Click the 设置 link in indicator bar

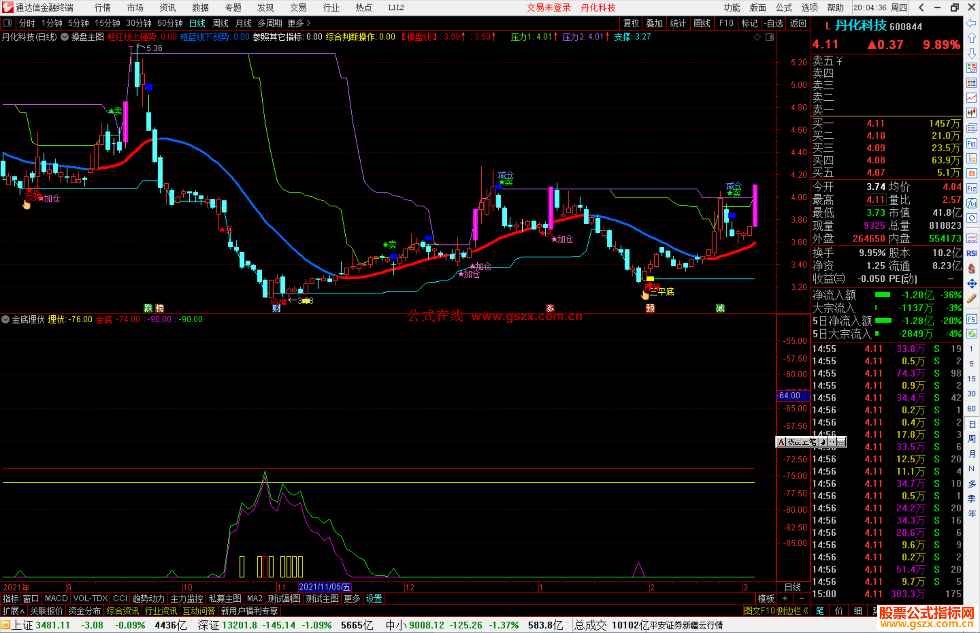click(374, 599)
